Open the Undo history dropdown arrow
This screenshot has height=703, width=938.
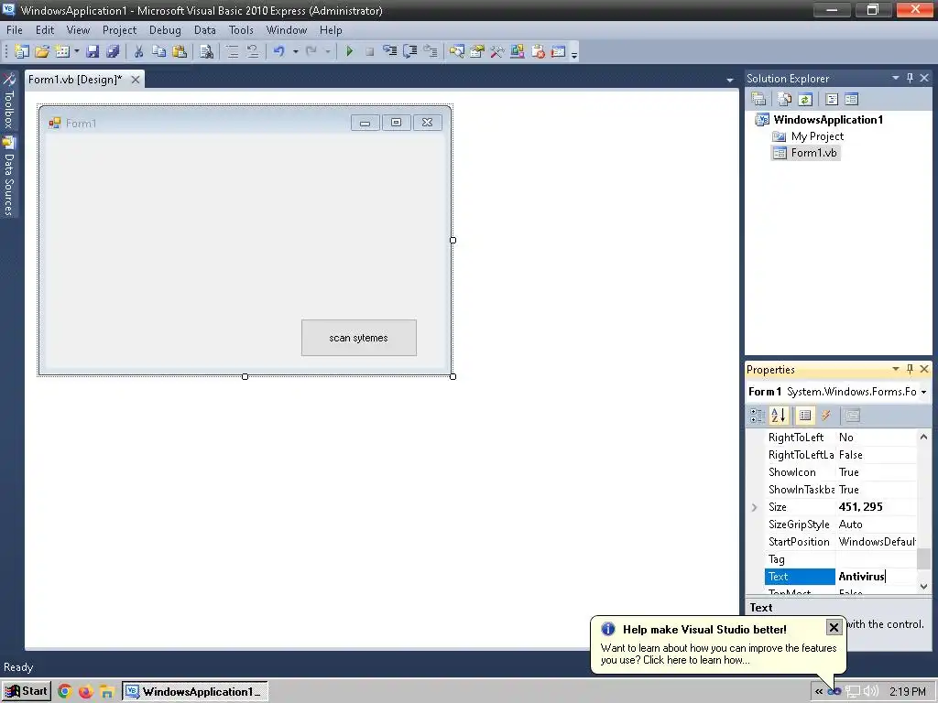tap(296, 52)
